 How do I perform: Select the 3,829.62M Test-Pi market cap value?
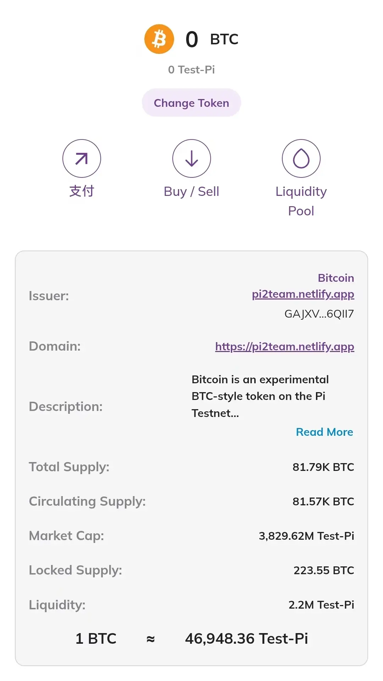306,536
